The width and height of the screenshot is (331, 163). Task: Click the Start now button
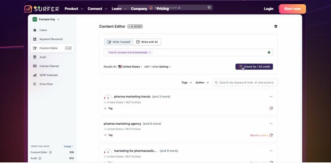[x=292, y=9]
